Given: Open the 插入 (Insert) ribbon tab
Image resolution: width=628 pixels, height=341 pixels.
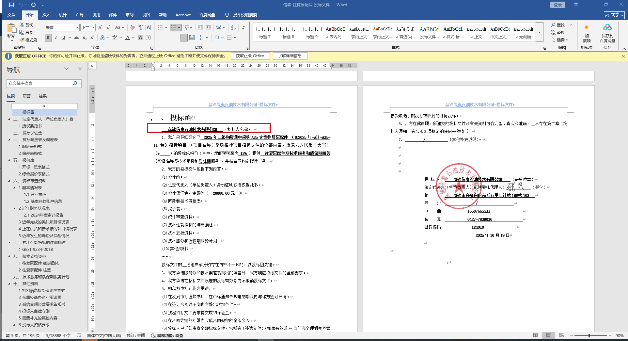Looking at the screenshot, I should (x=46, y=15).
